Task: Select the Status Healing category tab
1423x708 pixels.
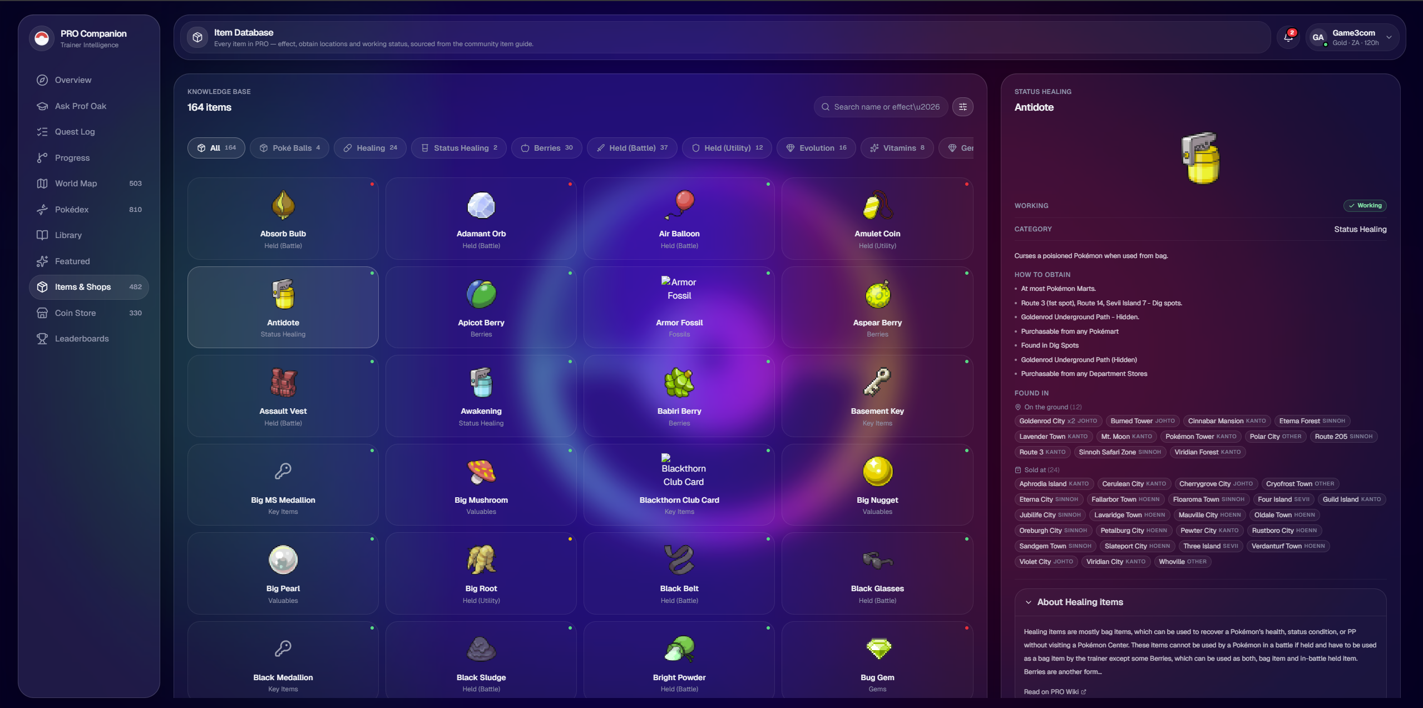Action: (458, 148)
